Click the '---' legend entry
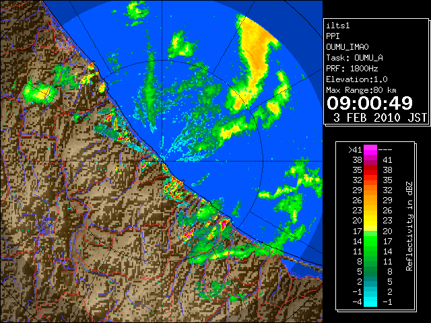This screenshot has width=431, height=323. click(x=385, y=149)
